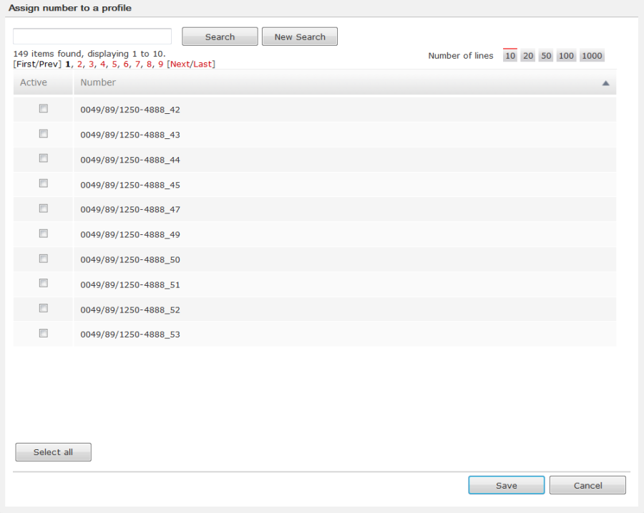Jump to page 5 of results

pos(114,64)
